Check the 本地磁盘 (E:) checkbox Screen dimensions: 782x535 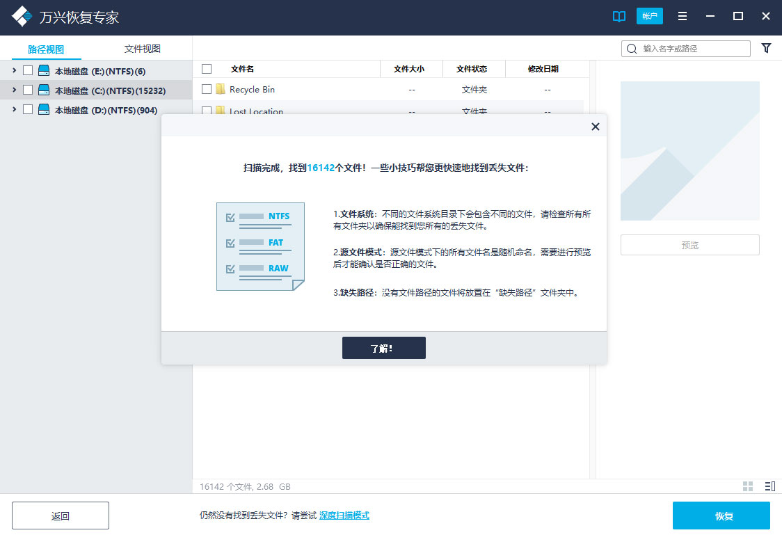click(x=26, y=70)
